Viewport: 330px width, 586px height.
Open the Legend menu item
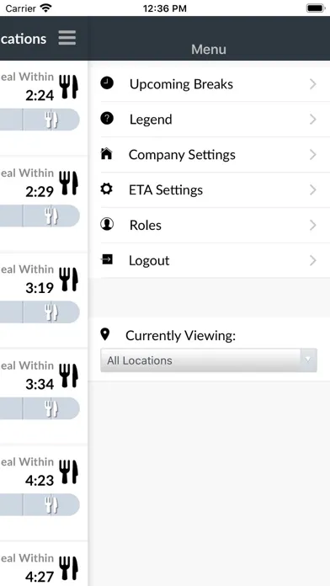tap(210, 120)
